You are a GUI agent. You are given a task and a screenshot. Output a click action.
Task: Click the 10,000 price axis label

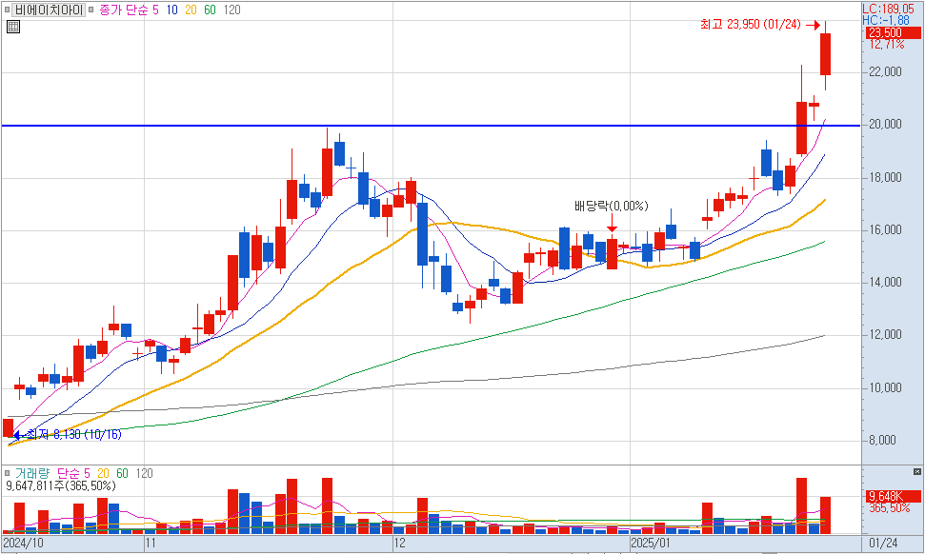pos(885,387)
